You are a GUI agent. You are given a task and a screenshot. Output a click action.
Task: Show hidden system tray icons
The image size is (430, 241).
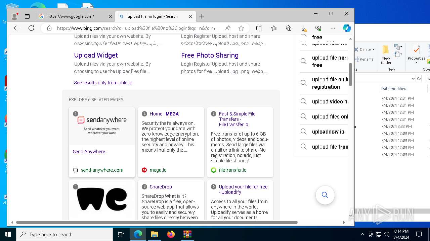[x=362, y=234]
